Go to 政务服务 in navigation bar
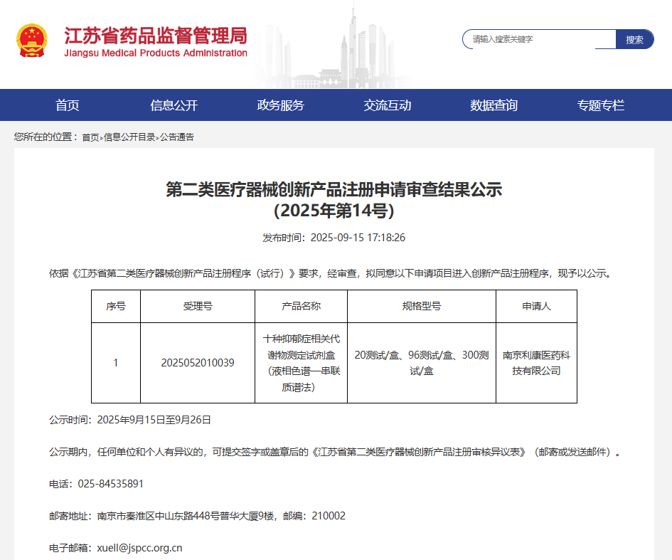Screen dimensions: 672x560 pos(281,105)
